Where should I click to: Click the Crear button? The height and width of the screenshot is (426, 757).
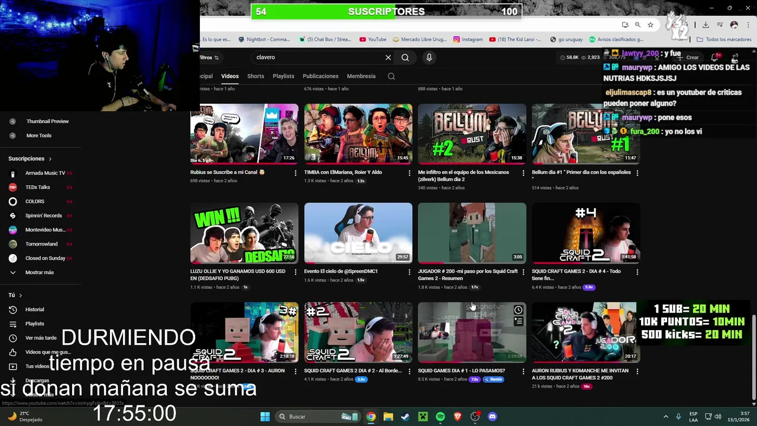[x=688, y=57]
